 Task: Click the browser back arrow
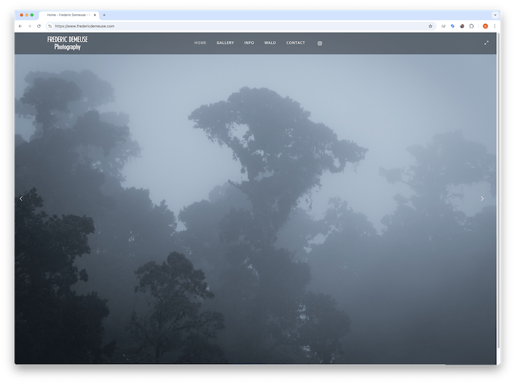click(x=20, y=26)
